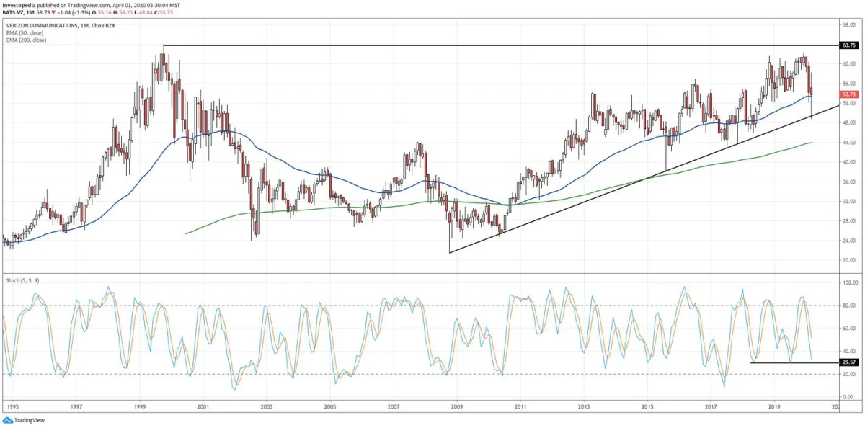The image size is (865, 428).
Task: Click the 2001 label on time axis
Action: tap(203, 406)
